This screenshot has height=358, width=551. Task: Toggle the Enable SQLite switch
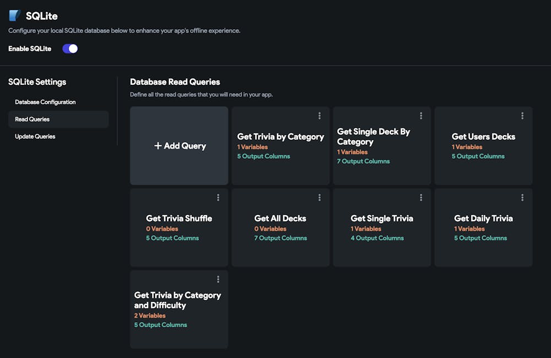point(70,48)
